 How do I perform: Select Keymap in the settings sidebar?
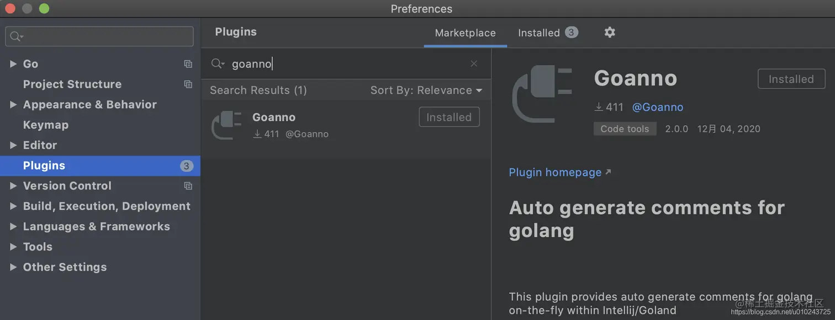46,124
